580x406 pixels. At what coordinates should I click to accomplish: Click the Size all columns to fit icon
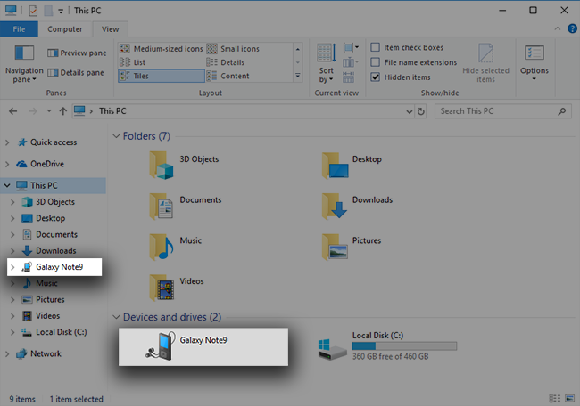coord(348,77)
